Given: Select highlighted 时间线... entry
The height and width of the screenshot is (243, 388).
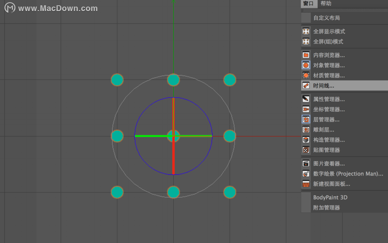Looking at the screenshot, I should (x=344, y=85).
